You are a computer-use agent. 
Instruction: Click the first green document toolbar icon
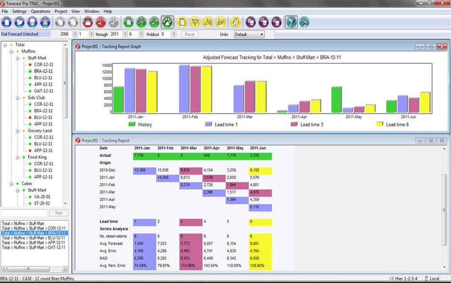(128, 22)
